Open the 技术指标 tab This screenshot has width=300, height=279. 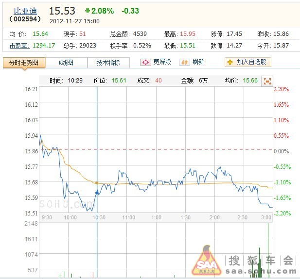tap(108, 63)
